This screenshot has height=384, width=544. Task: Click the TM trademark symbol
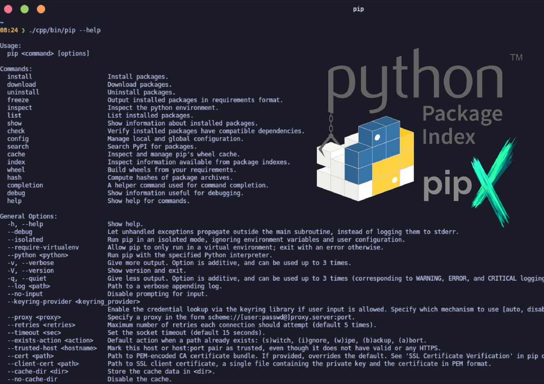[x=516, y=58]
